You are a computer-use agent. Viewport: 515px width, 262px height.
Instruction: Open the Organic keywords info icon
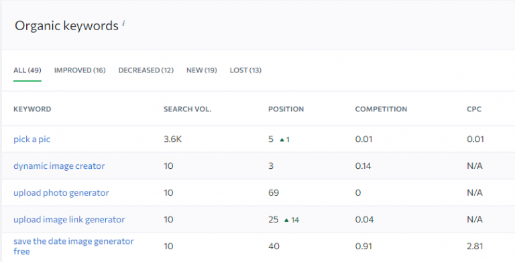(x=123, y=23)
